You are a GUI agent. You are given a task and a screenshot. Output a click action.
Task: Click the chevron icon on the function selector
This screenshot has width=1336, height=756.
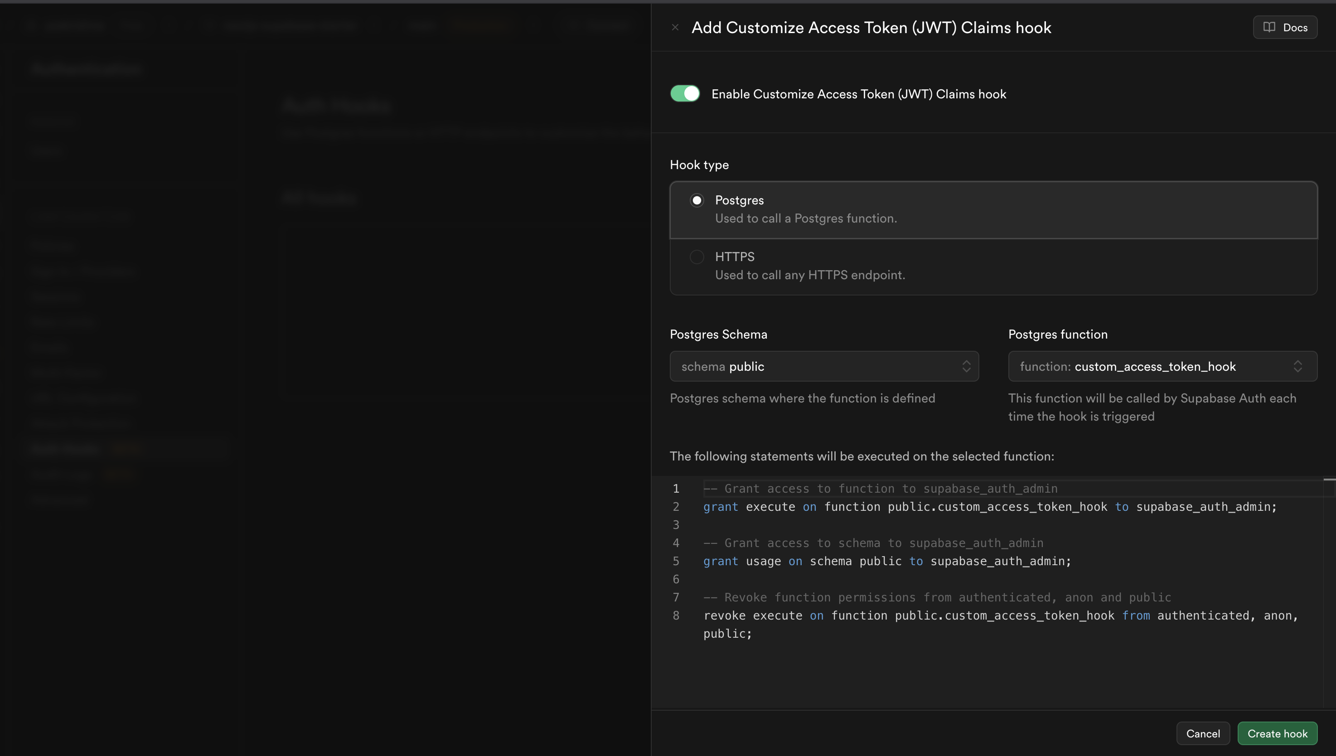point(1297,366)
